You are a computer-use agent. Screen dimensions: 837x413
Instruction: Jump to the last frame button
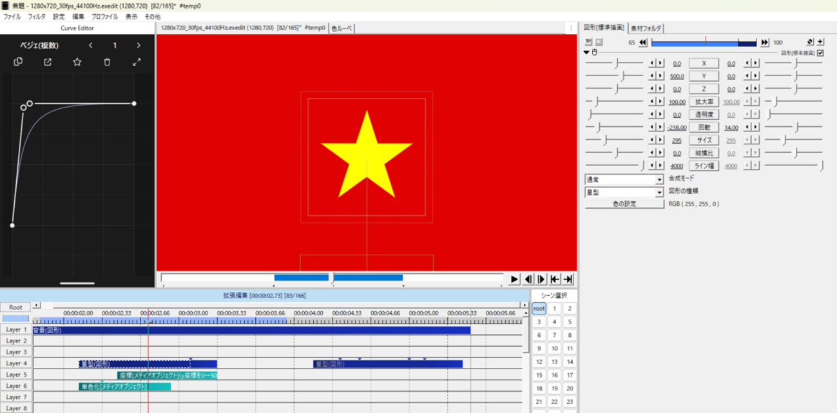click(x=568, y=279)
